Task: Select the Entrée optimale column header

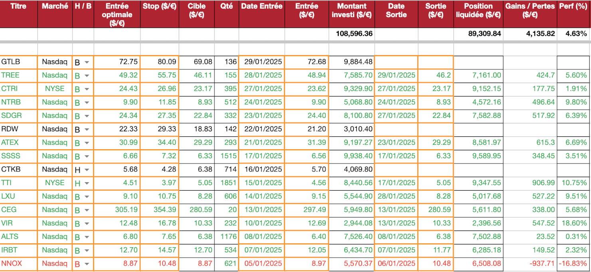Action: [x=117, y=14]
